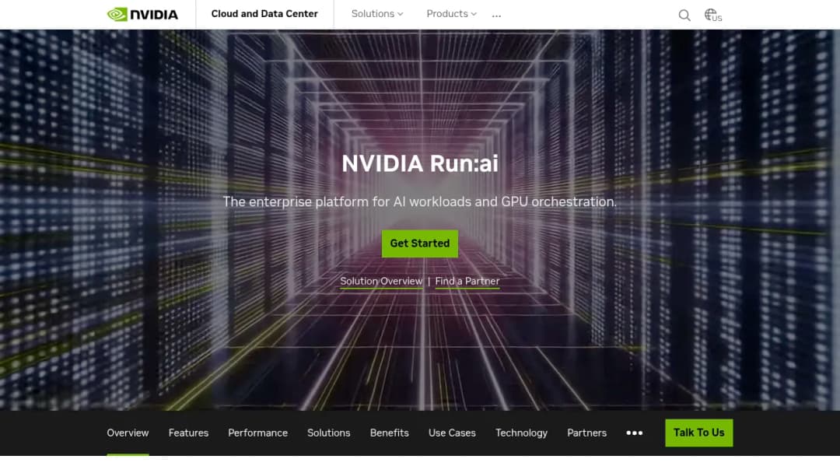Open the Find a Partner link

[467, 281]
